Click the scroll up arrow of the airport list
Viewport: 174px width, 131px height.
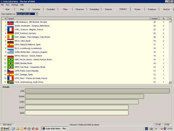[170, 19]
